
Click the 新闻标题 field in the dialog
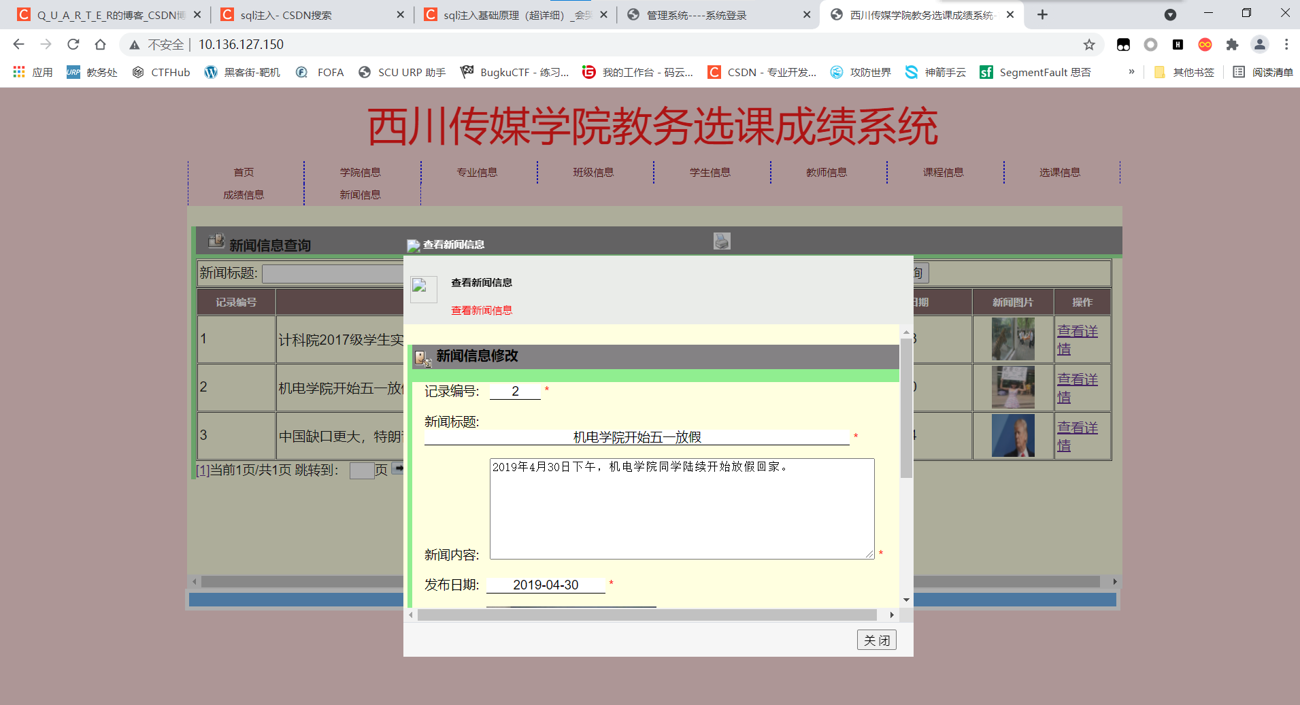pyautogui.click(x=637, y=437)
